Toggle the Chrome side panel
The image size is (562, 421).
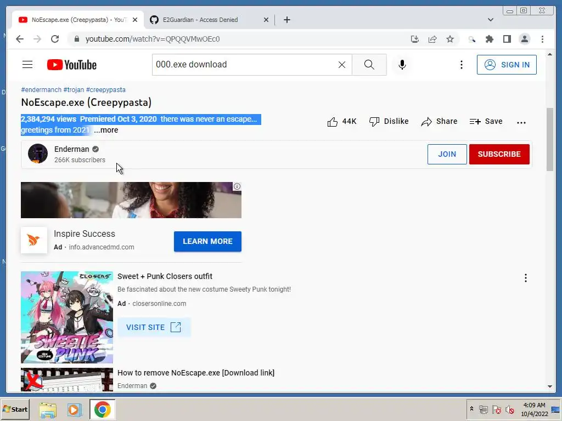(507, 39)
